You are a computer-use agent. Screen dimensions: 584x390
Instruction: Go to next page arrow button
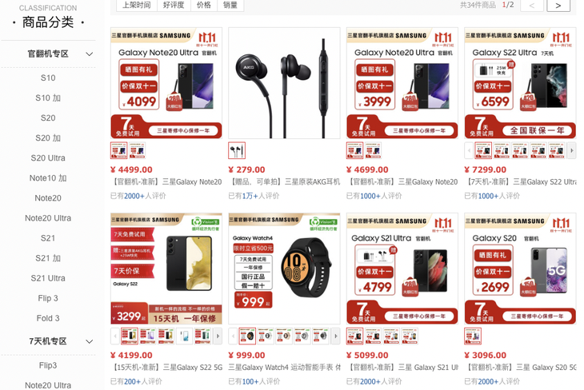point(558,6)
